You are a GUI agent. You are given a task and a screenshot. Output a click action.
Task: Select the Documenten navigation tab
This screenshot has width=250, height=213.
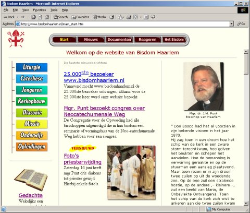119,40
